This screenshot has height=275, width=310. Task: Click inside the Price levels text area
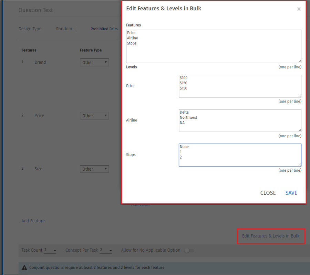click(x=240, y=86)
